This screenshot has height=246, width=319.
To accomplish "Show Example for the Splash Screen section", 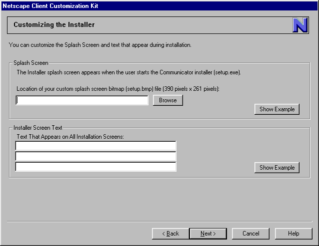I will click(x=276, y=109).
